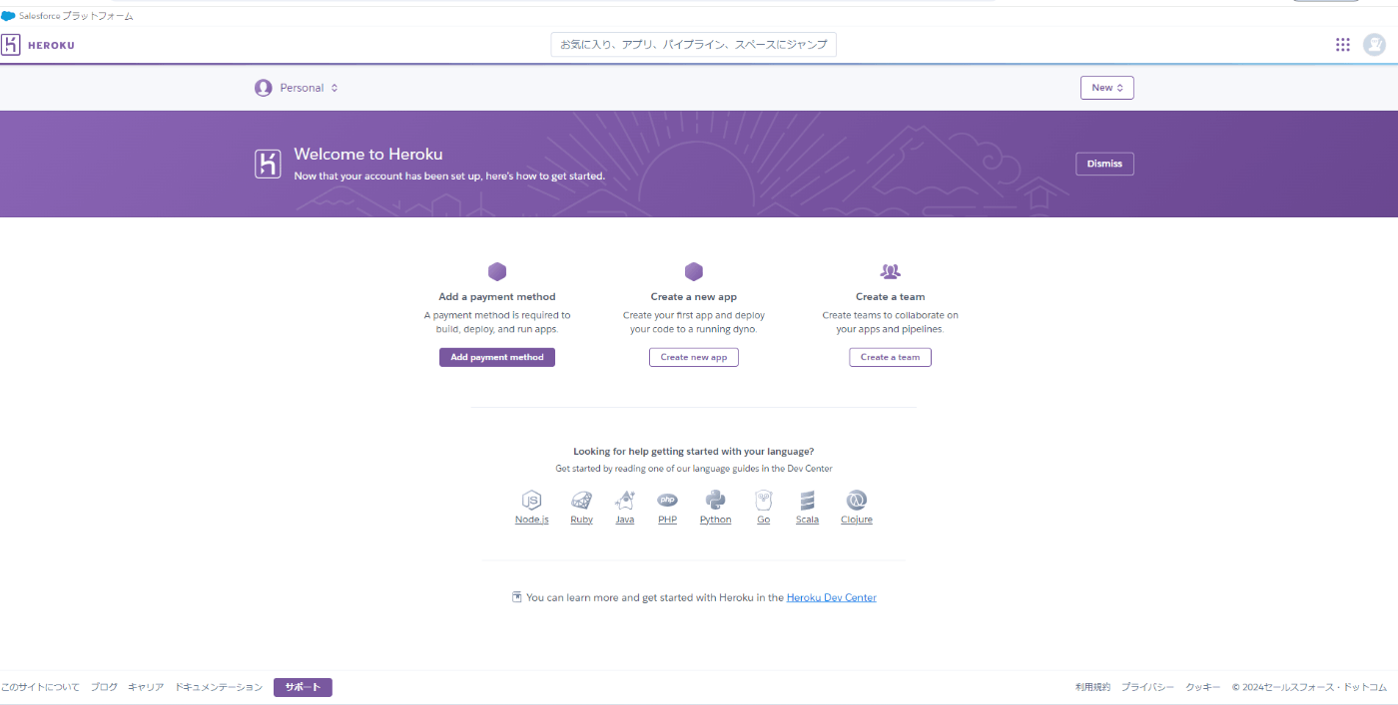Click the Heroku logo in welcome banner
This screenshot has width=1398, height=705.
click(x=268, y=164)
